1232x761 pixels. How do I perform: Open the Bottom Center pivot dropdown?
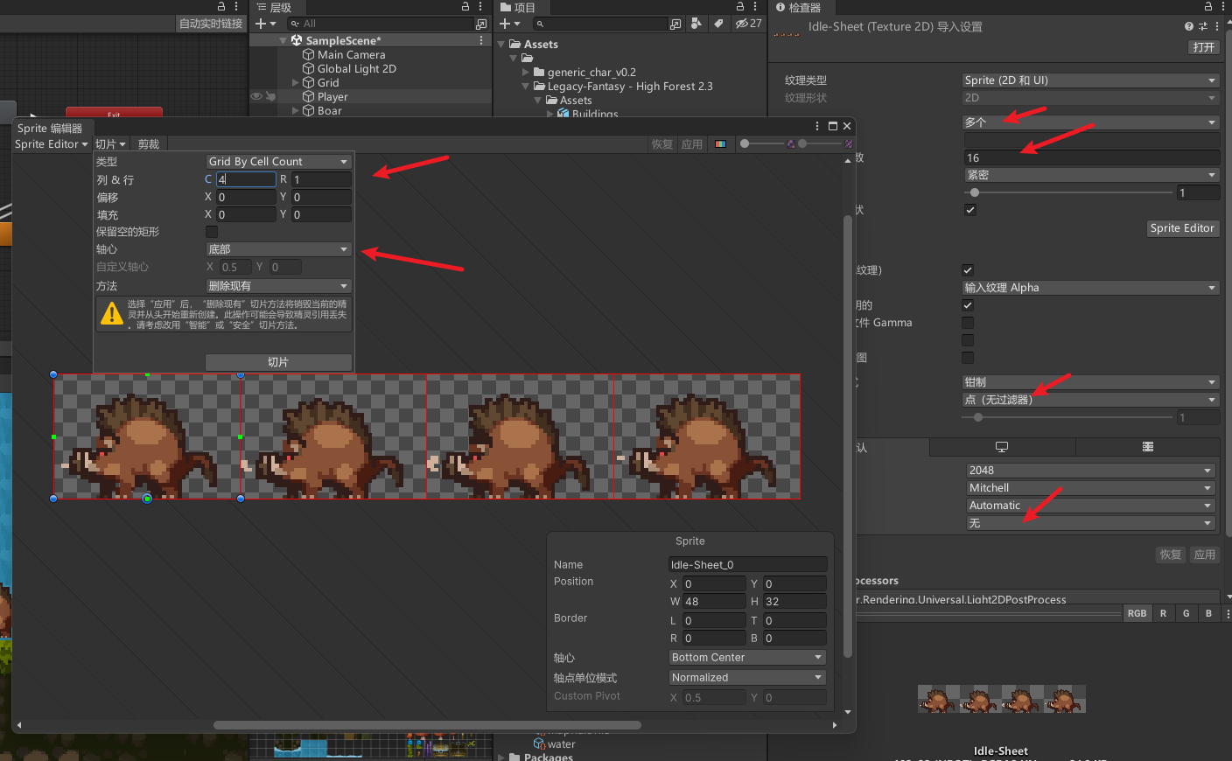pyautogui.click(x=747, y=658)
